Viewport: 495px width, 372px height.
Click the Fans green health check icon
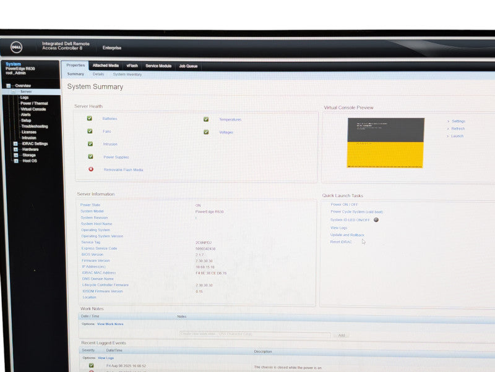point(90,131)
